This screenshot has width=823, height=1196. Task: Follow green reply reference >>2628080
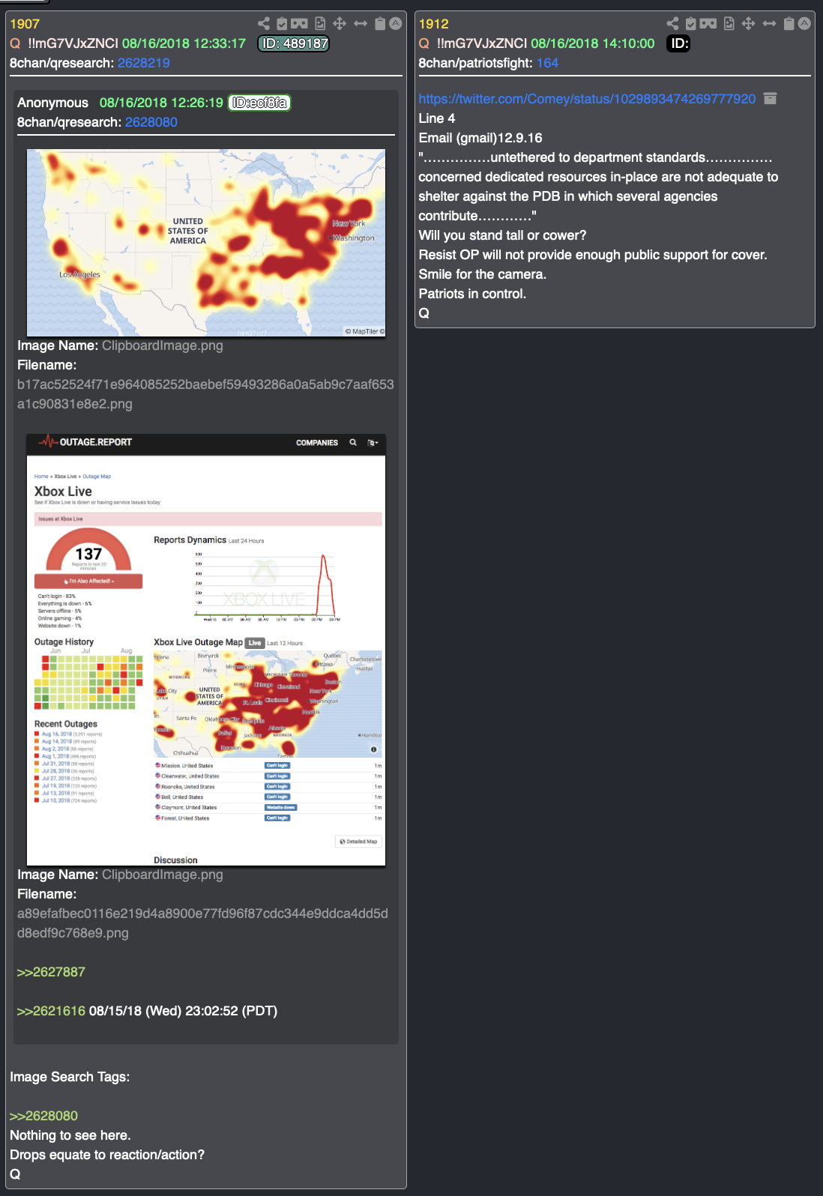(x=43, y=1116)
